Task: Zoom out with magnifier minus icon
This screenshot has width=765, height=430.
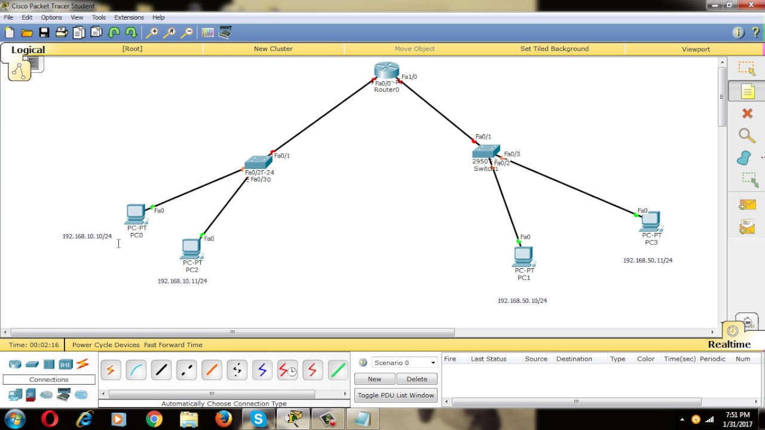Action: [x=187, y=33]
